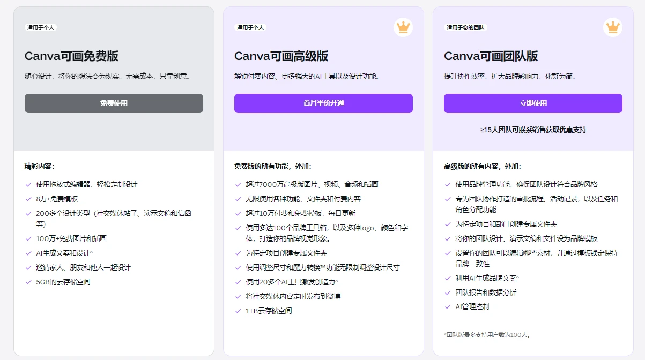Click the checkmark beside 团队报告和数据分析
The image size is (645, 360).
pyautogui.click(x=448, y=292)
